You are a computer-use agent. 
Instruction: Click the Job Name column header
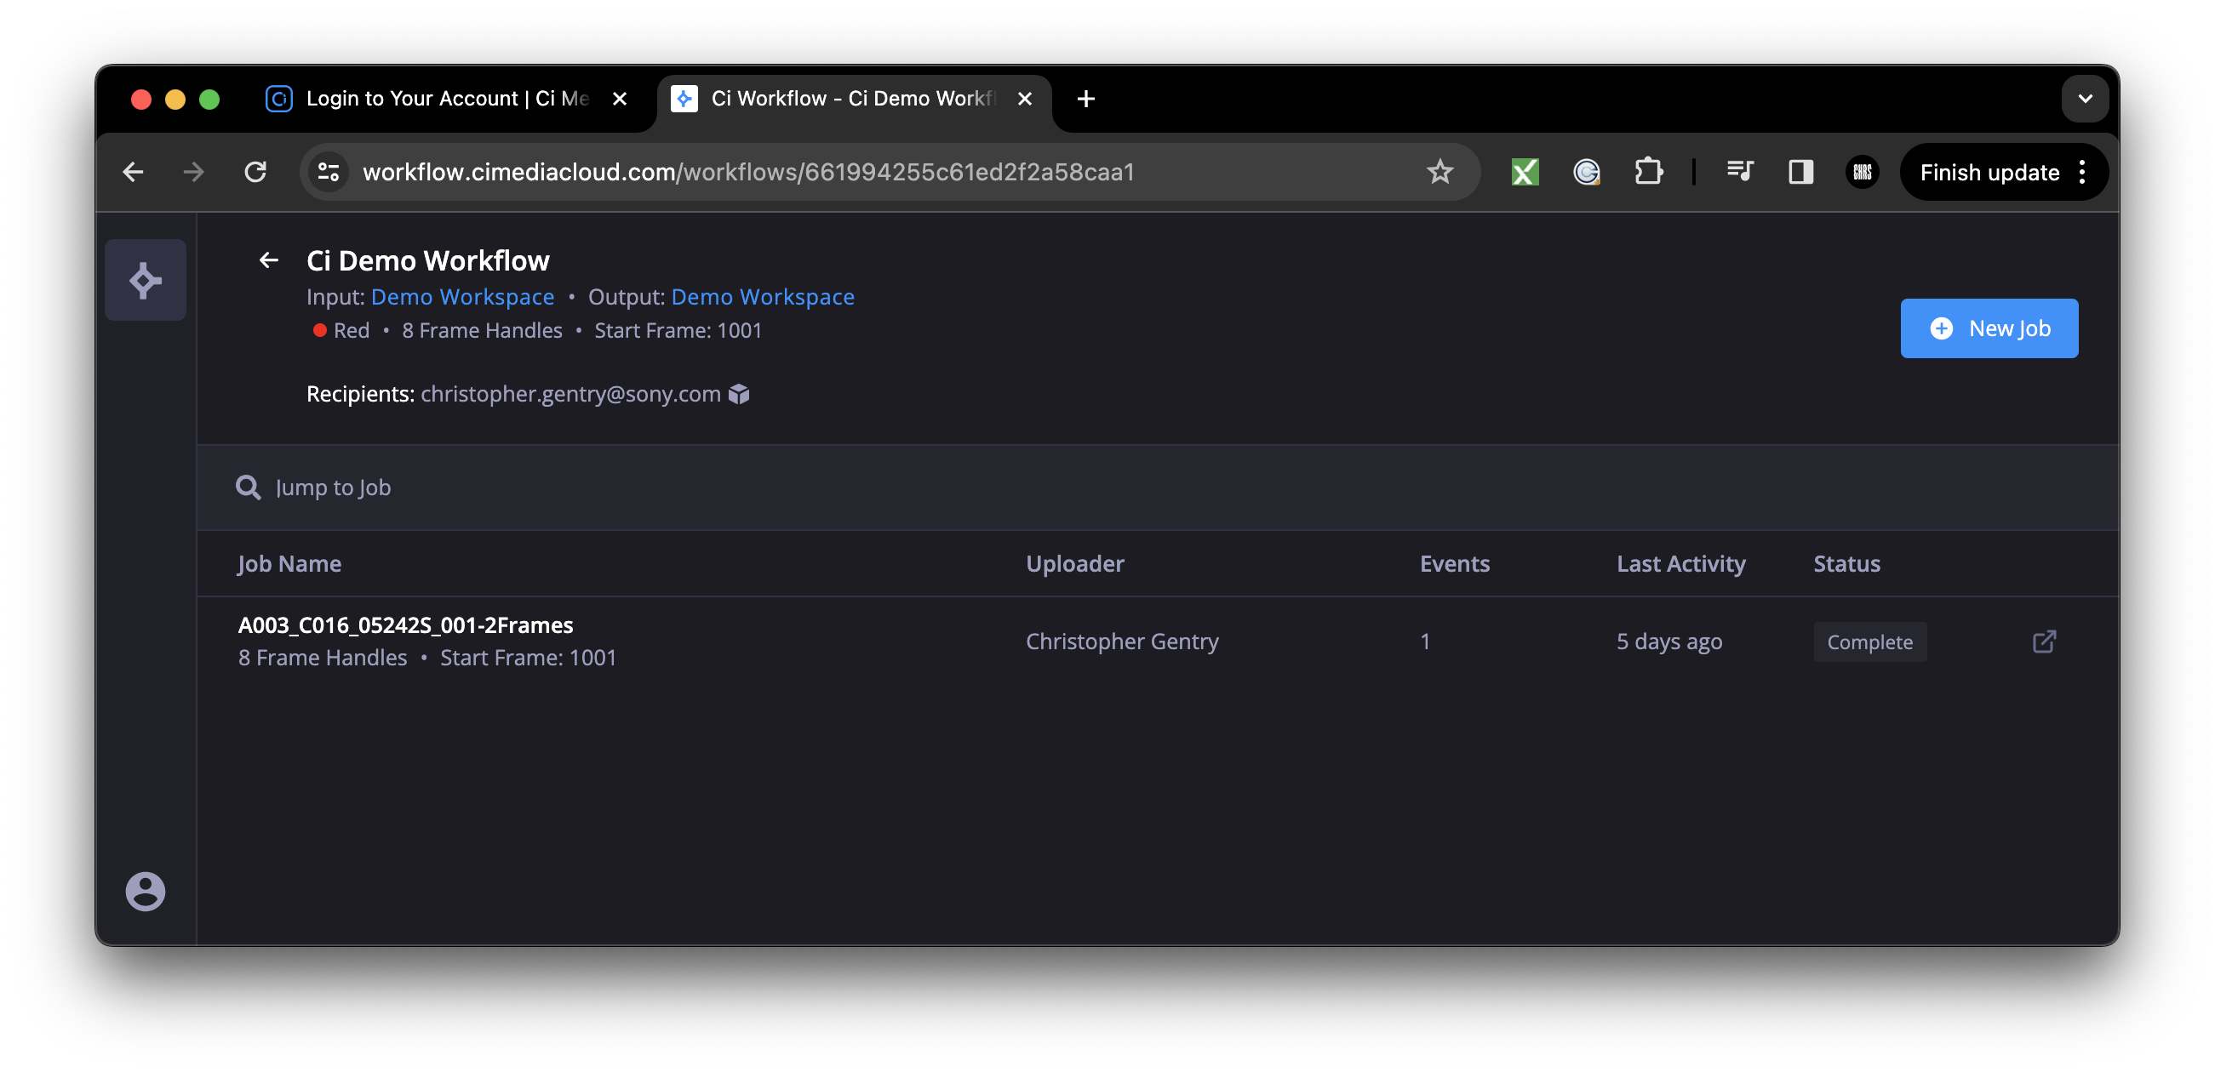click(289, 564)
